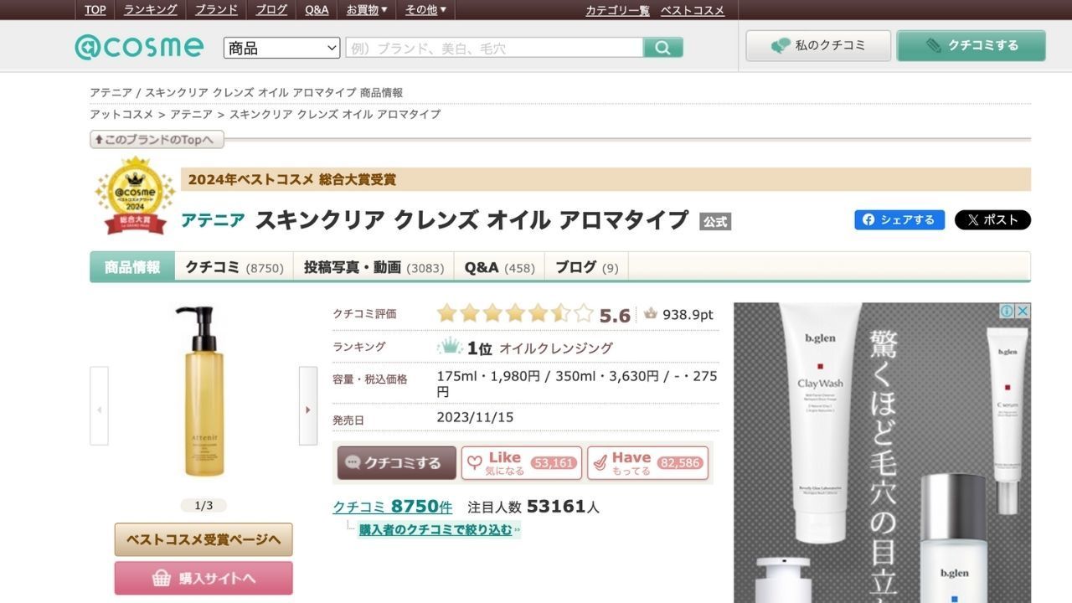Click the green search magnifier button
1072x603 pixels.
coord(663,48)
